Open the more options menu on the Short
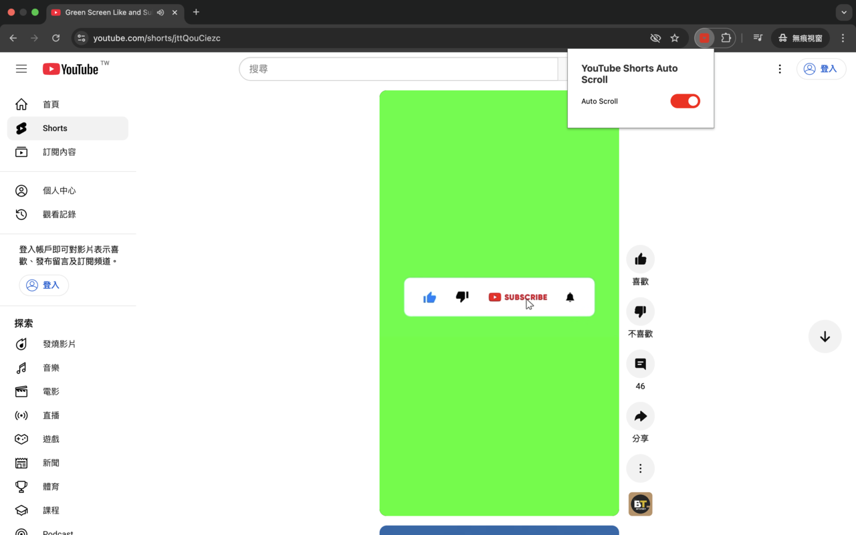Viewport: 856px width, 535px height. [x=640, y=468]
